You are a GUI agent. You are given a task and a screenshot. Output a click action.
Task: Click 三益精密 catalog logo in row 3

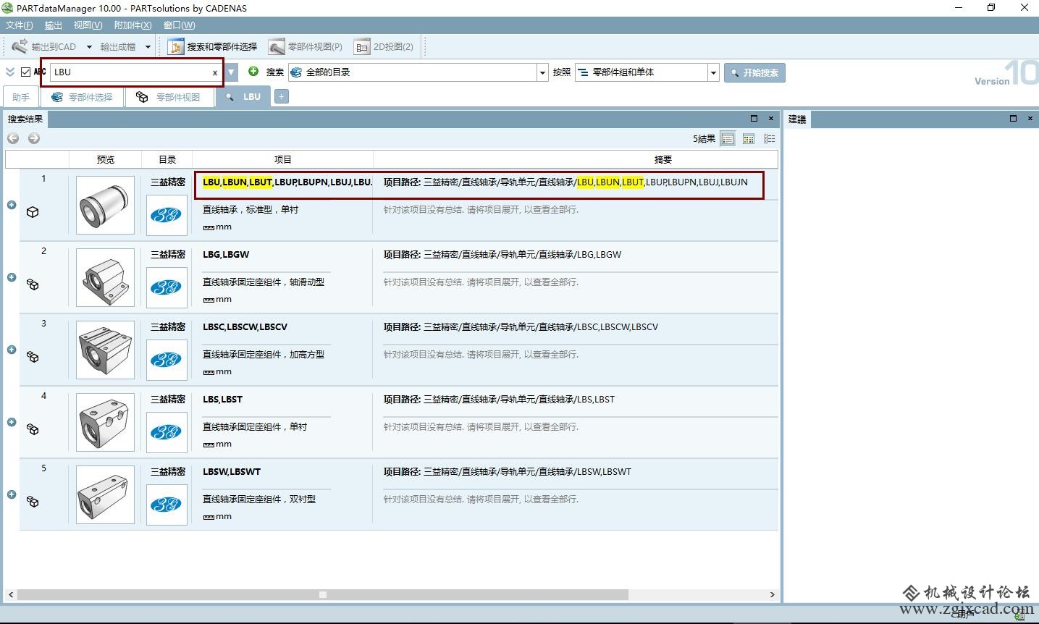(167, 360)
